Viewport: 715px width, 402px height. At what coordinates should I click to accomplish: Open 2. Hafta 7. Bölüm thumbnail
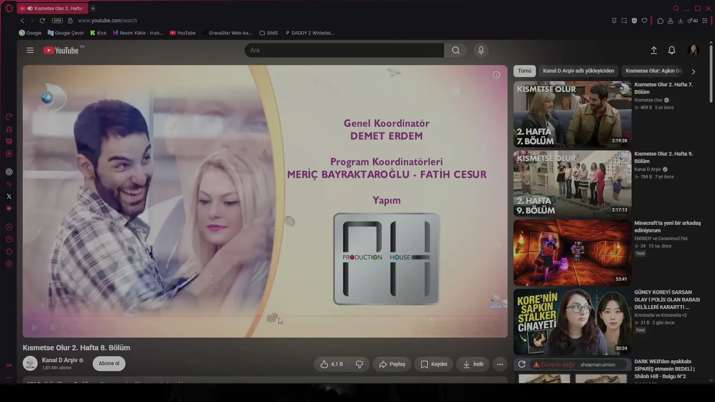point(573,114)
